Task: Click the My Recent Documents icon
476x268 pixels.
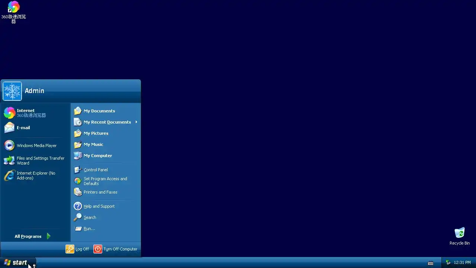Action: pyautogui.click(x=78, y=122)
